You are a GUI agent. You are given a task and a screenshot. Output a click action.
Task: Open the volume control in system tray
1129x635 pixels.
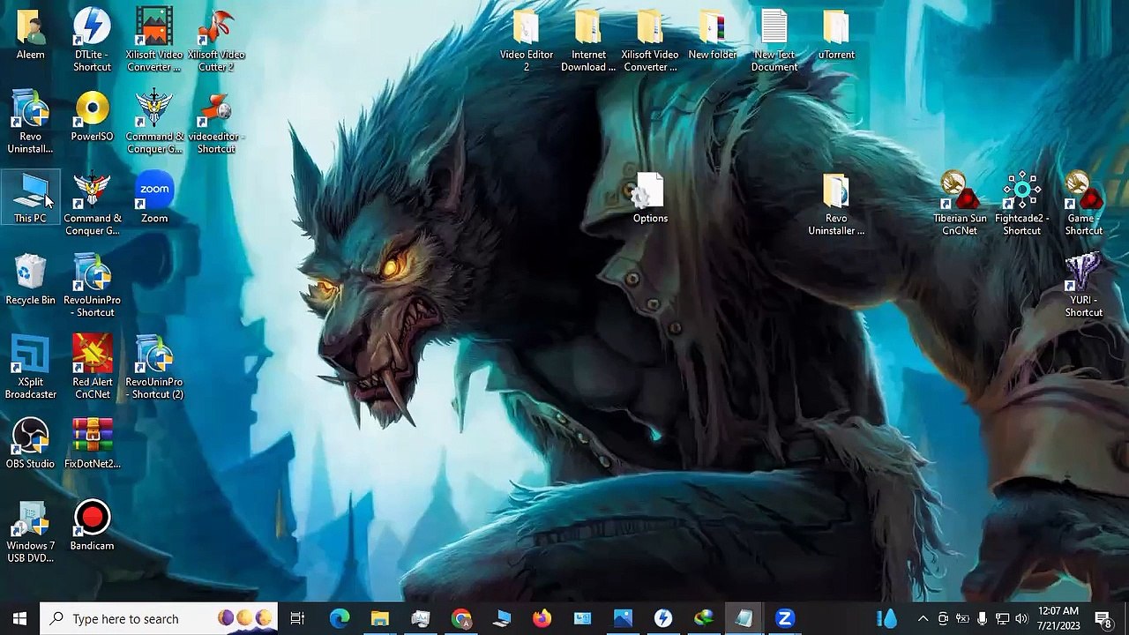1021,619
